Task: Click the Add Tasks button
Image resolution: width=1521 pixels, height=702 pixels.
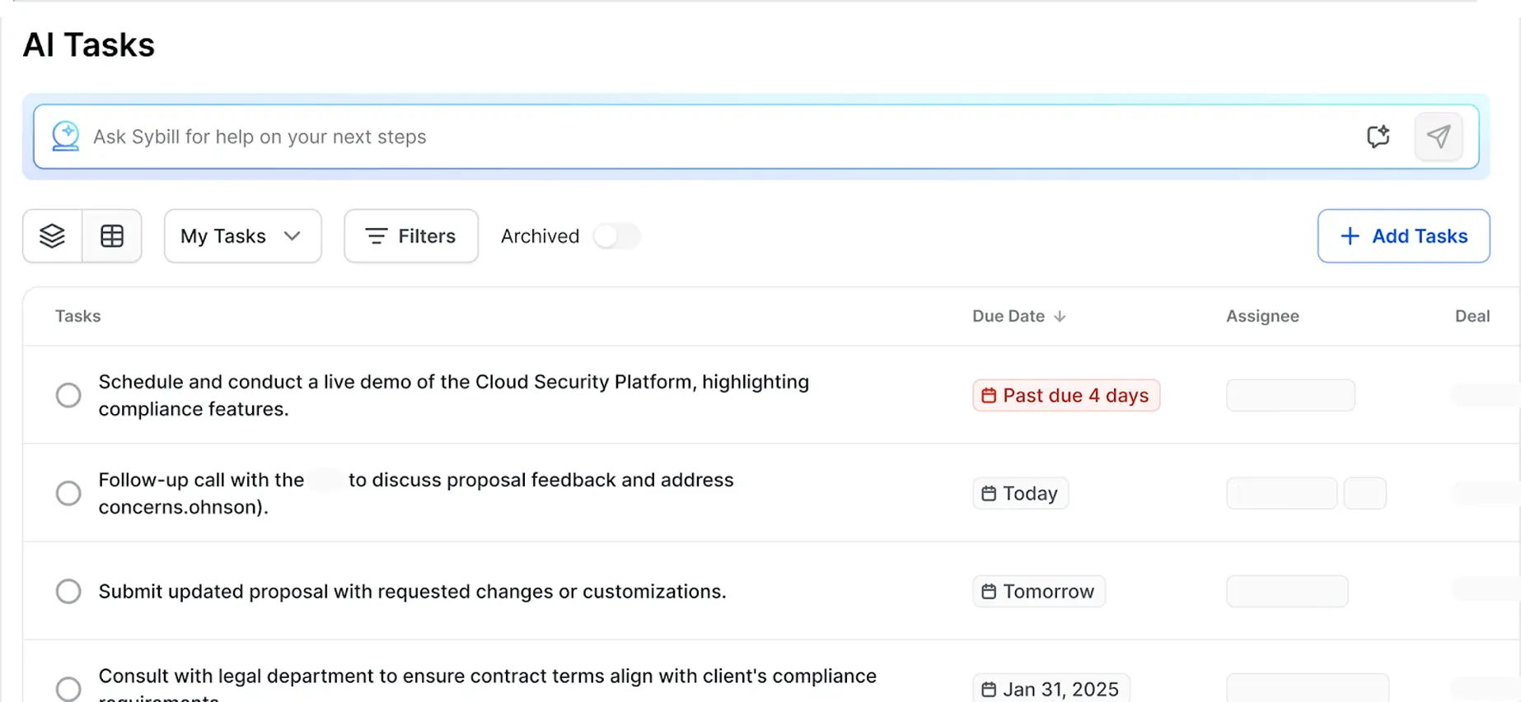Action: pos(1403,236)
